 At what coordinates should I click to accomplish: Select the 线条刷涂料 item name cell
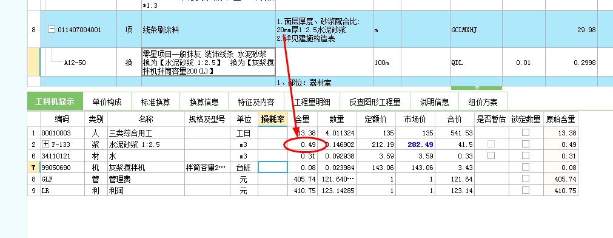pyautogui.click(x=209, y=30)
